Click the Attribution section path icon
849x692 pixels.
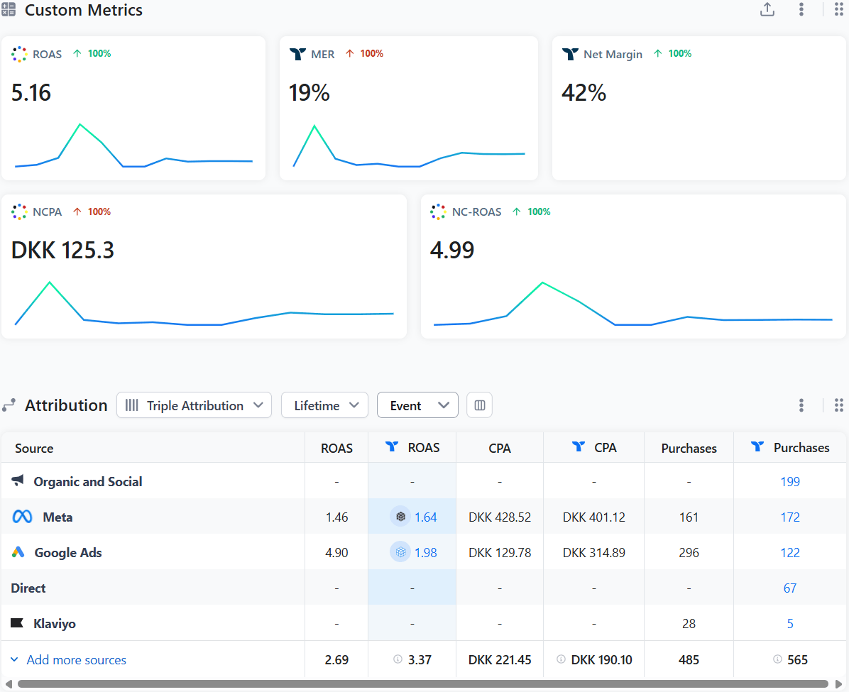[x=9, y=405]
